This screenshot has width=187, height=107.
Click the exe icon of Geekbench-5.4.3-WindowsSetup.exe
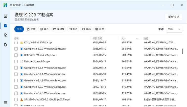21,81
